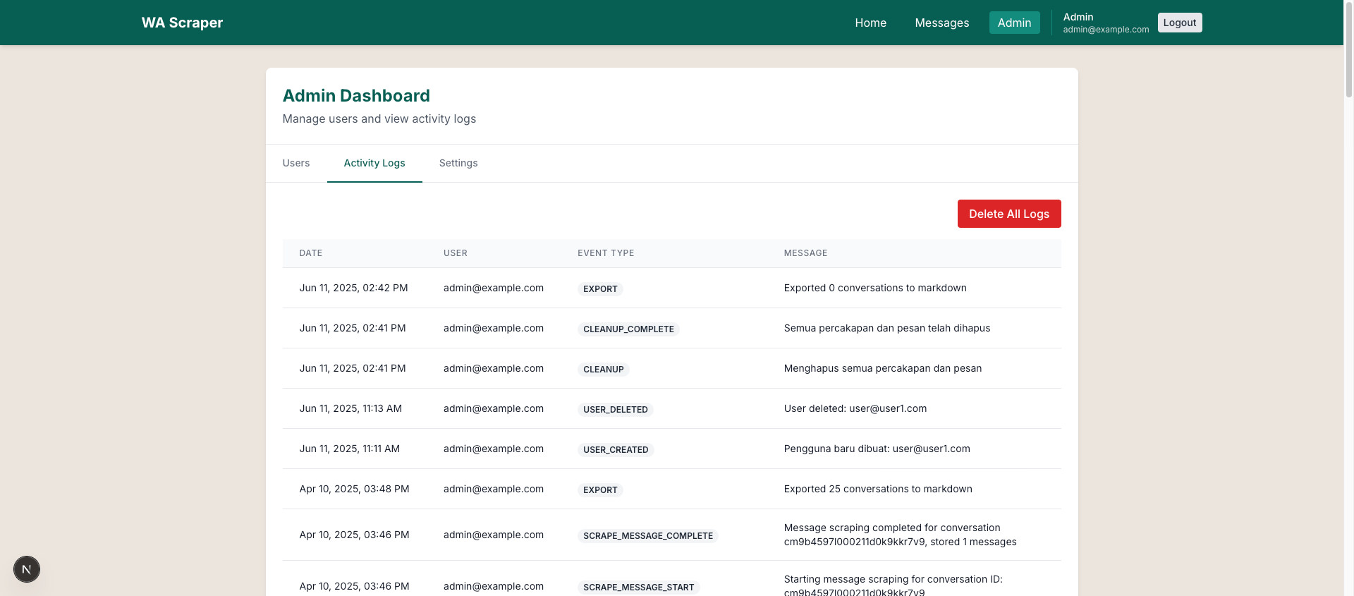
Task: Click the EVENT TYPE column header
Action: click(606, 253)
